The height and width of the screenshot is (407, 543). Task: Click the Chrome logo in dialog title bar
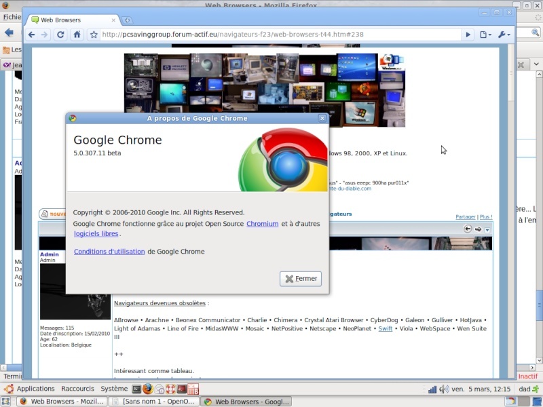[73, 118]
